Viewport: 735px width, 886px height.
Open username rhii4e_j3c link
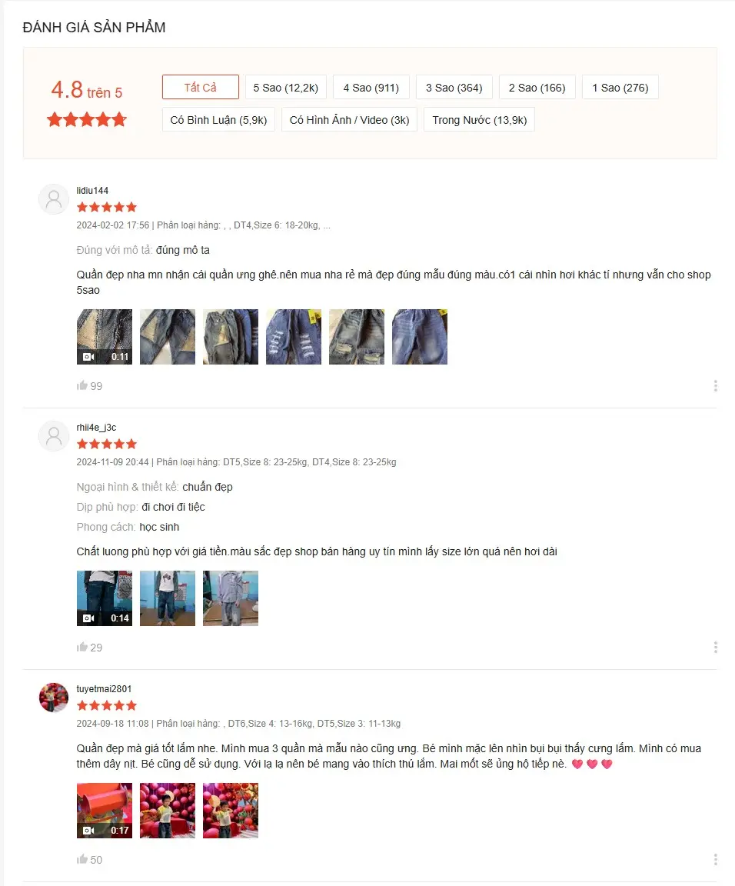pos(97,427)
